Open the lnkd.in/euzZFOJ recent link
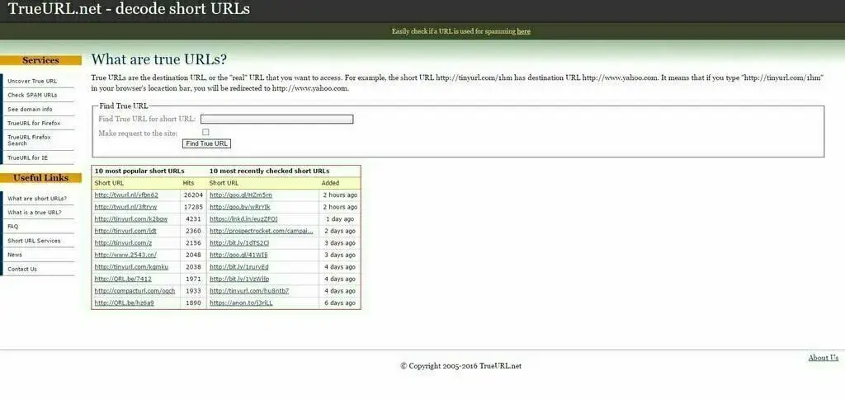This screenshot has width=845, height=399. pyautogui.click(x=243, y=219)
